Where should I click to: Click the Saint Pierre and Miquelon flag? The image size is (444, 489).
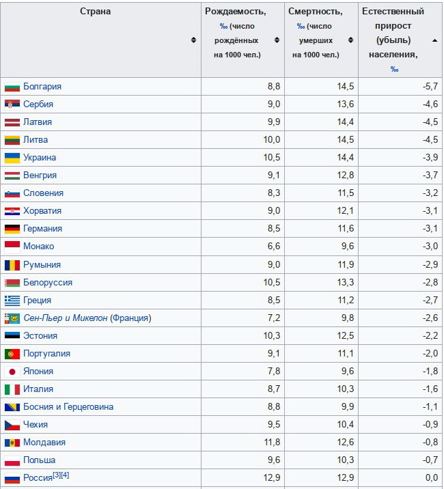[12, 318]
